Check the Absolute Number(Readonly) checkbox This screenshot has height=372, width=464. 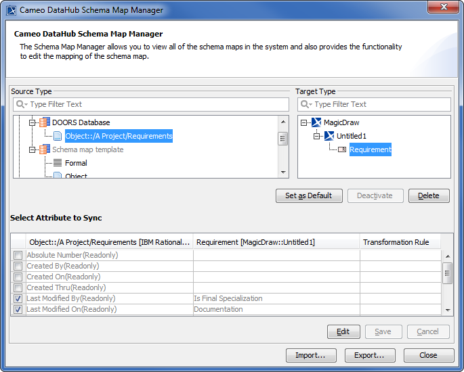click(18, 255)
